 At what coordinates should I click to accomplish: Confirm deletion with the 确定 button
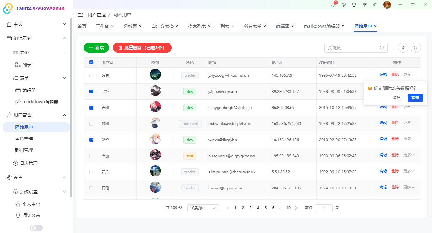point(415,98)
